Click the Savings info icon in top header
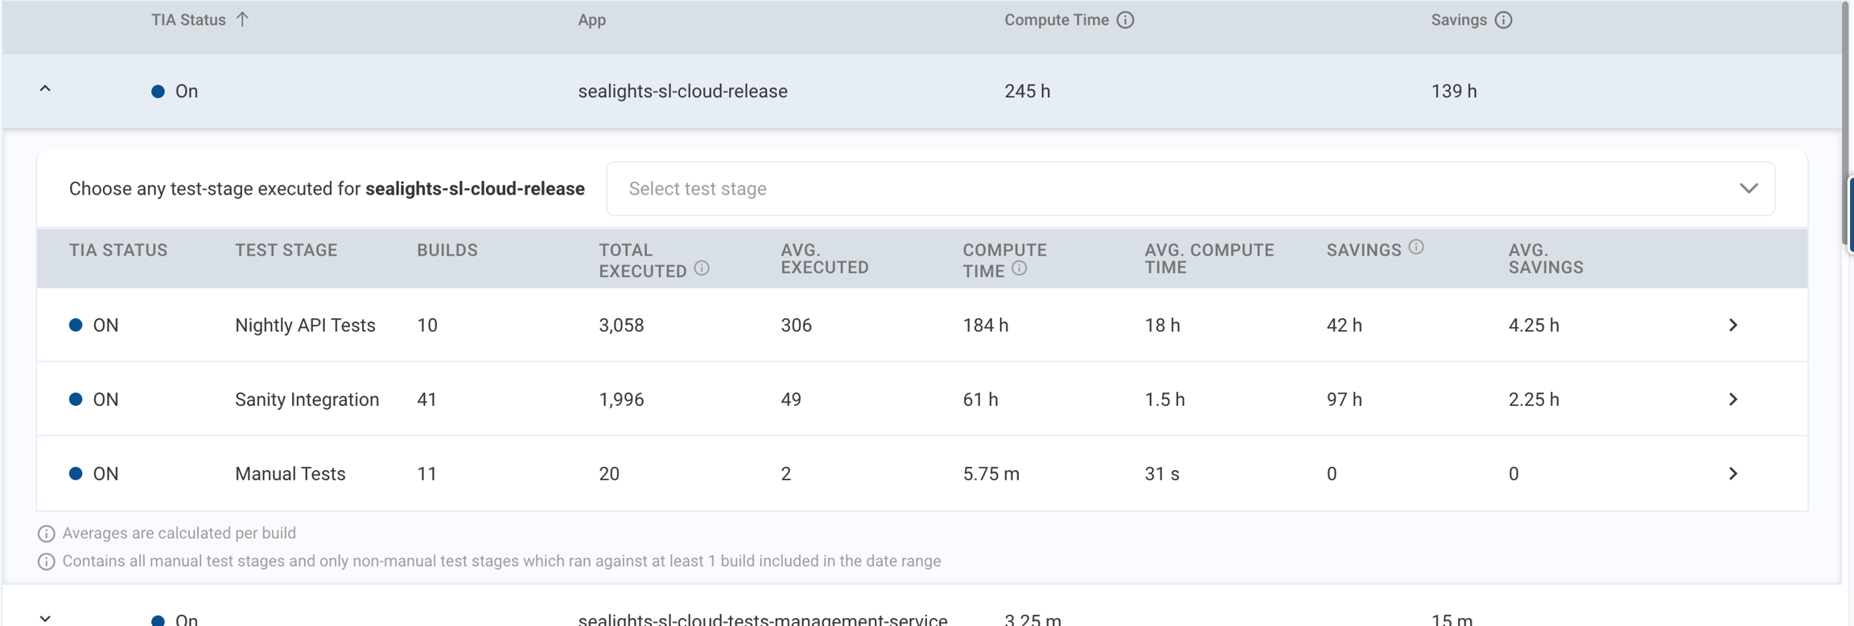The height and width of the screenshot is (626, 1854). [x=1503, y=20]
